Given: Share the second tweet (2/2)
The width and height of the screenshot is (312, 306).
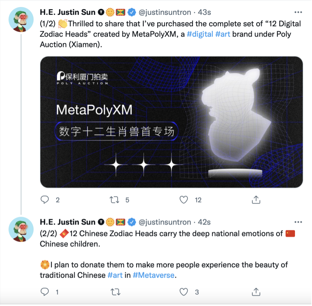Looking at the screenshot, I should pos(256,292).
